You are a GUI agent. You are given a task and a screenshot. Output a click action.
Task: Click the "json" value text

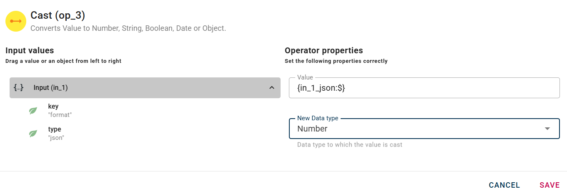tap(56, 138)
